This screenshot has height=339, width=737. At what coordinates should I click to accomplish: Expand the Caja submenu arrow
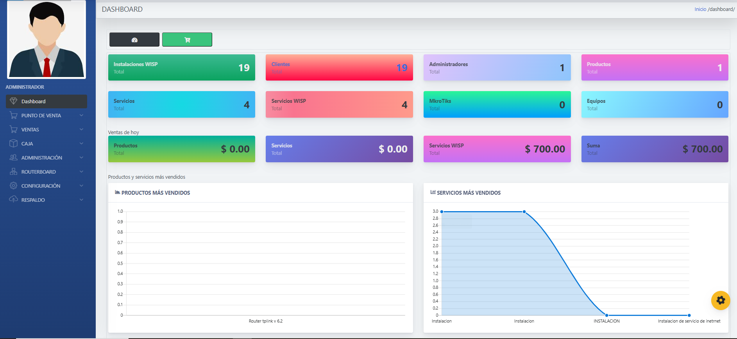(81, 143)
